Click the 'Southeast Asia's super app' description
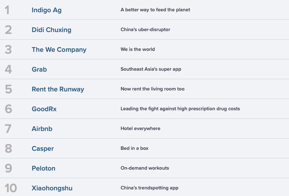 pyautogui.click(x=151, y=69)
